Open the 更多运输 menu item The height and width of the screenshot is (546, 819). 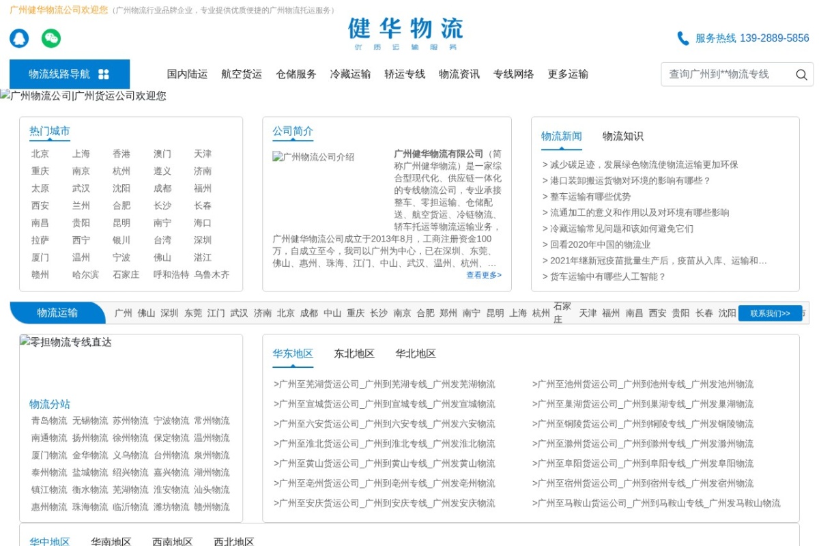568,74
